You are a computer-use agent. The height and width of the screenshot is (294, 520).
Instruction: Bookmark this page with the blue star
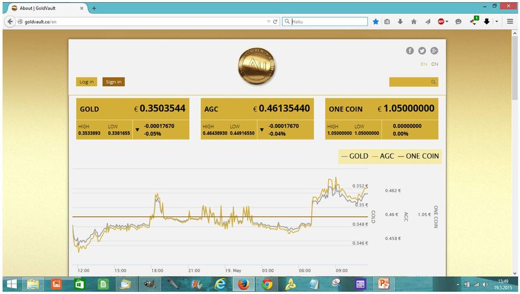[375, 22]
